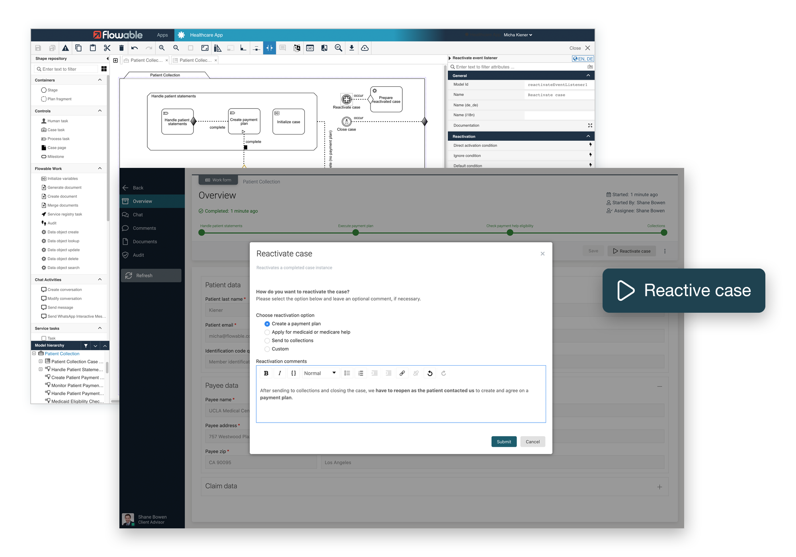Click the Paste clipboard icon
796x557 pixels.
coord(93,48)
